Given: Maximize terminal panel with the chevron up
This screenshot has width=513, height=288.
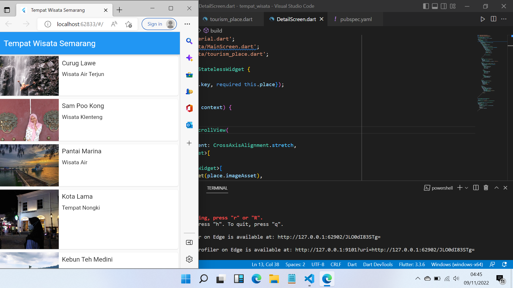Looking at the screenshot, I should 496,188.
